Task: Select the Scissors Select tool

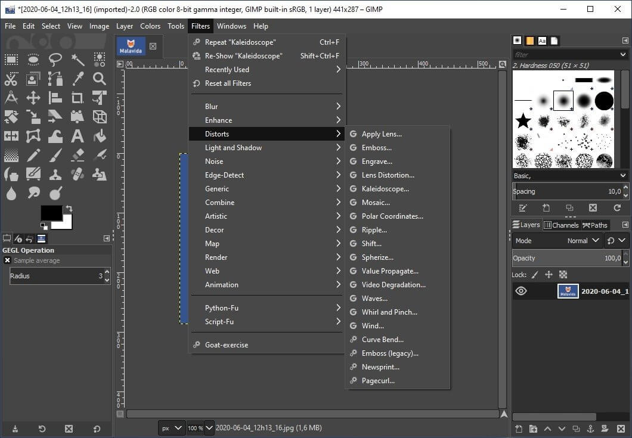Action: (x=11, y=79)
